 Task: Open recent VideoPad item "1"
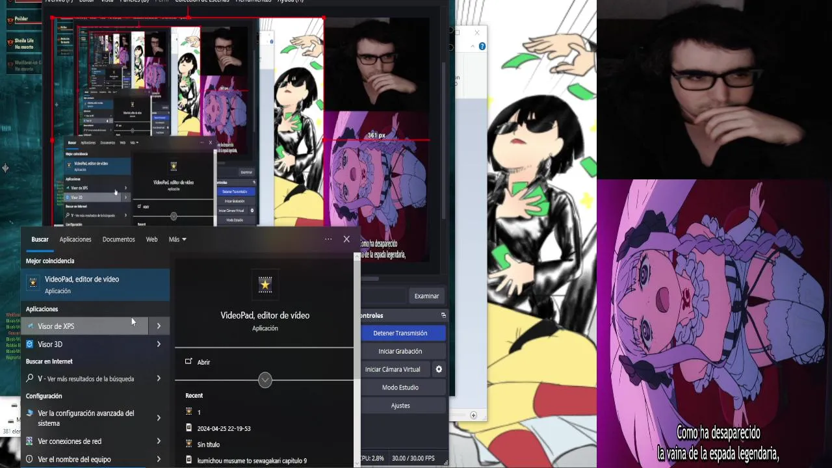pos(199,412)
